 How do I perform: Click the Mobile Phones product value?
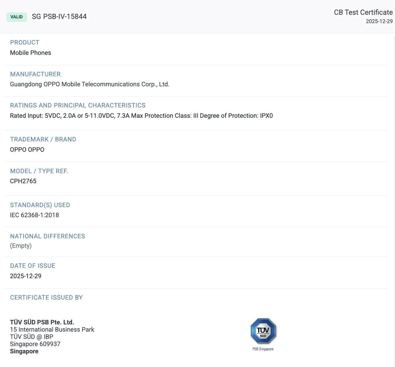pos(31,53)
